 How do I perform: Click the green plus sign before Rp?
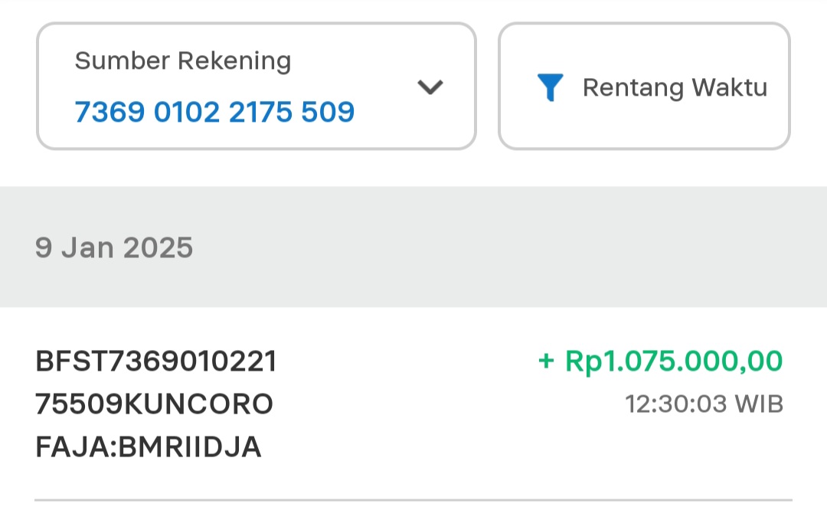click(x=545, y=361)
